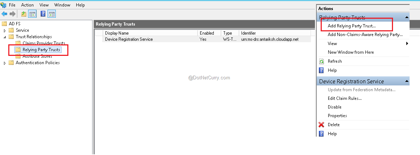The height and width of the screenshot is (155, 420).
Task: Toggle Show/Hide Console Tree toolbar icon
Action: pyautogui.click(x=32, y=14)
